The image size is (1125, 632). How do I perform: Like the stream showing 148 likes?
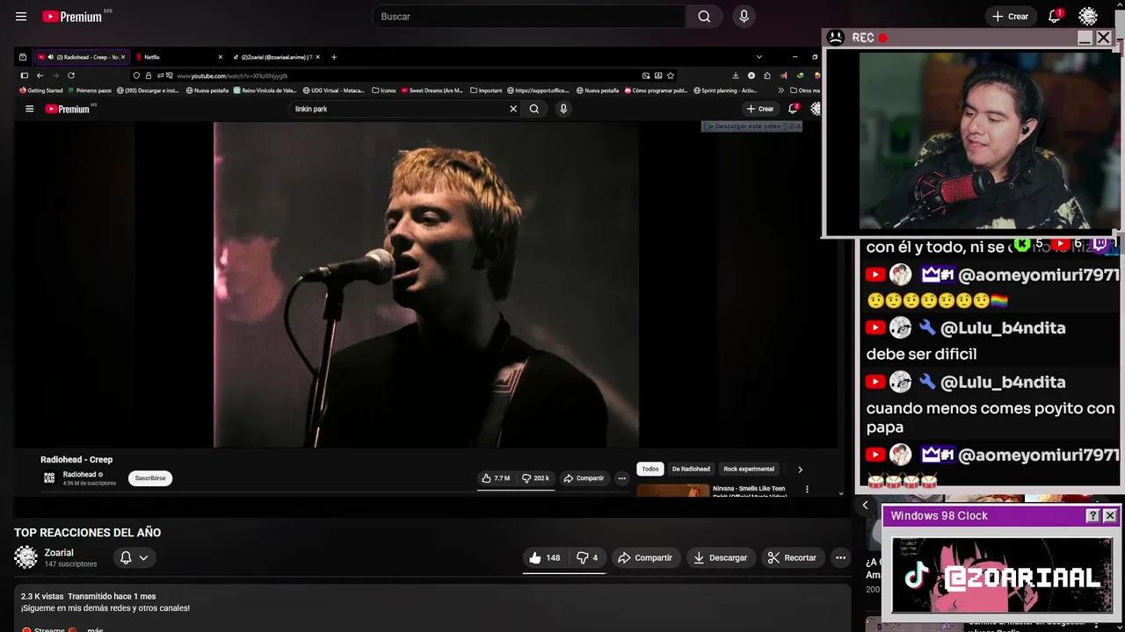click(x=545, y=557)
